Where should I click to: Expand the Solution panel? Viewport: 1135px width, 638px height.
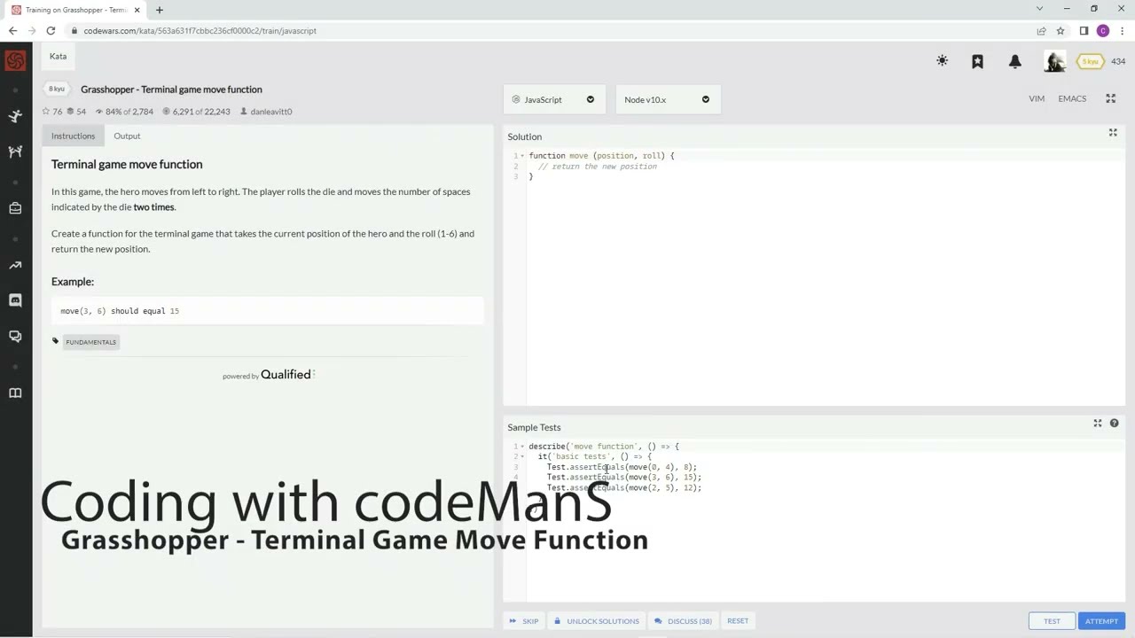1113,133
